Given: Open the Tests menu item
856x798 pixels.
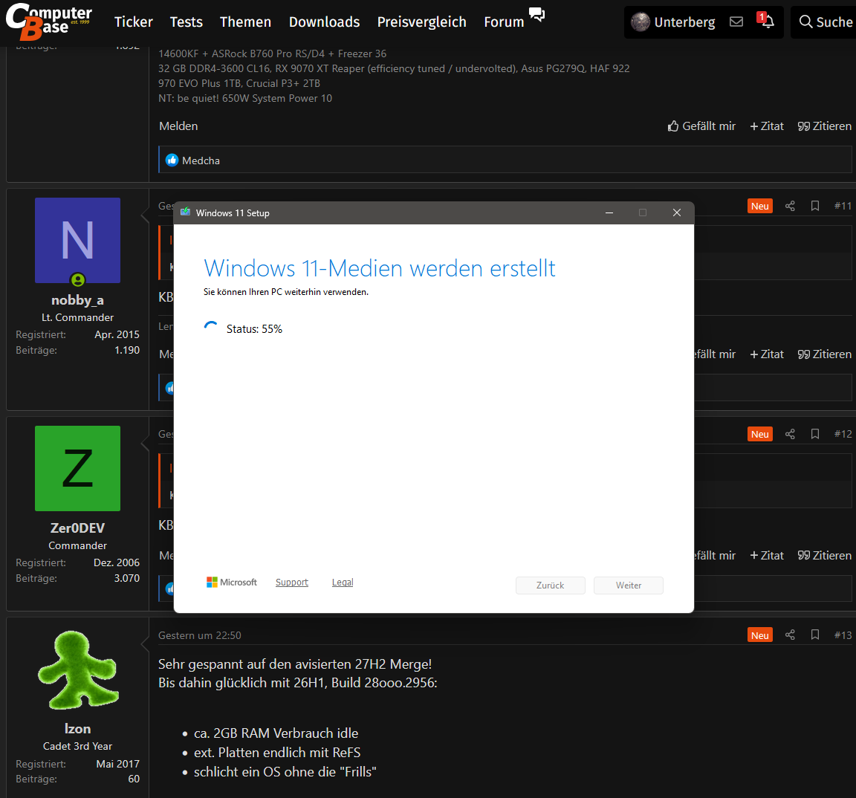Looking at the screenshot, I should coord(187,22).
